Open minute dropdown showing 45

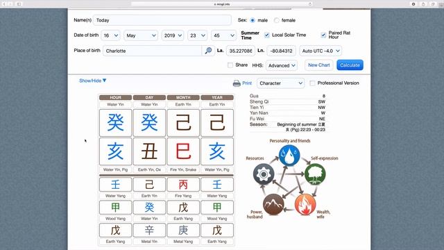click(223, 35)
